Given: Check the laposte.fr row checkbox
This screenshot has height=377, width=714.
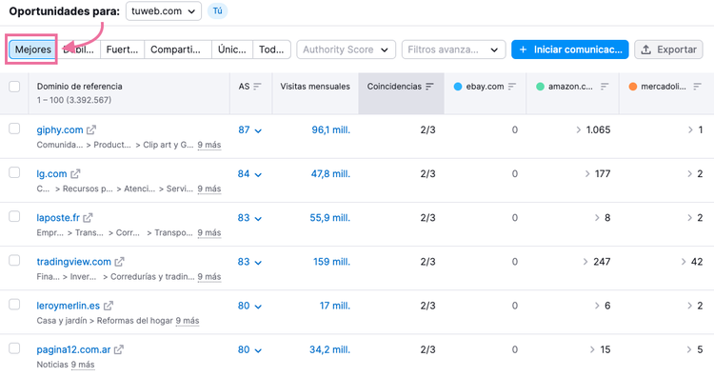Looking at the screenshot, I should pos(14,216).
